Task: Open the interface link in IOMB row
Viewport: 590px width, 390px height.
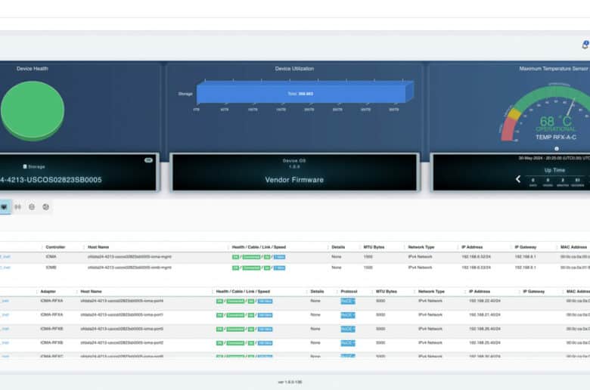Action: tap(5, 268)
